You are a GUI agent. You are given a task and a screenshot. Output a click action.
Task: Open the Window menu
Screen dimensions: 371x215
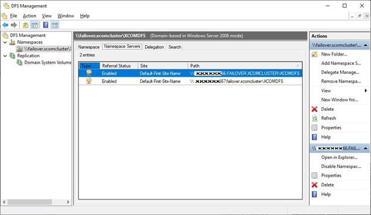pos(66,16)
